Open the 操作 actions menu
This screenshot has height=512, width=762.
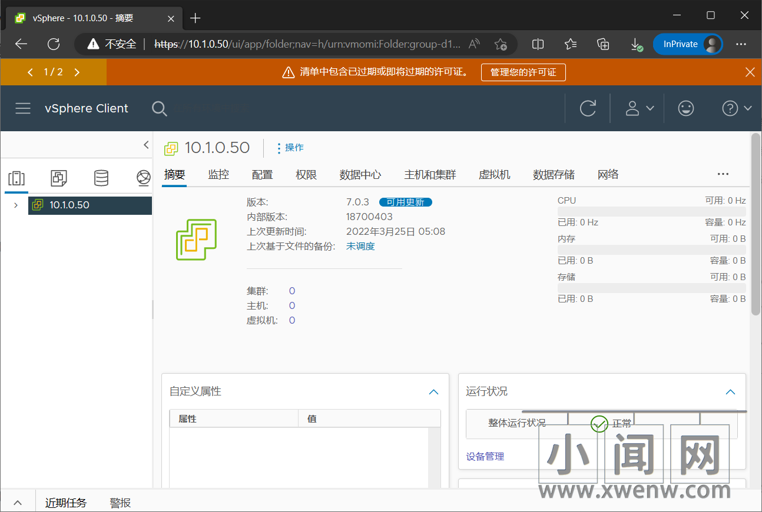(290, 148)
